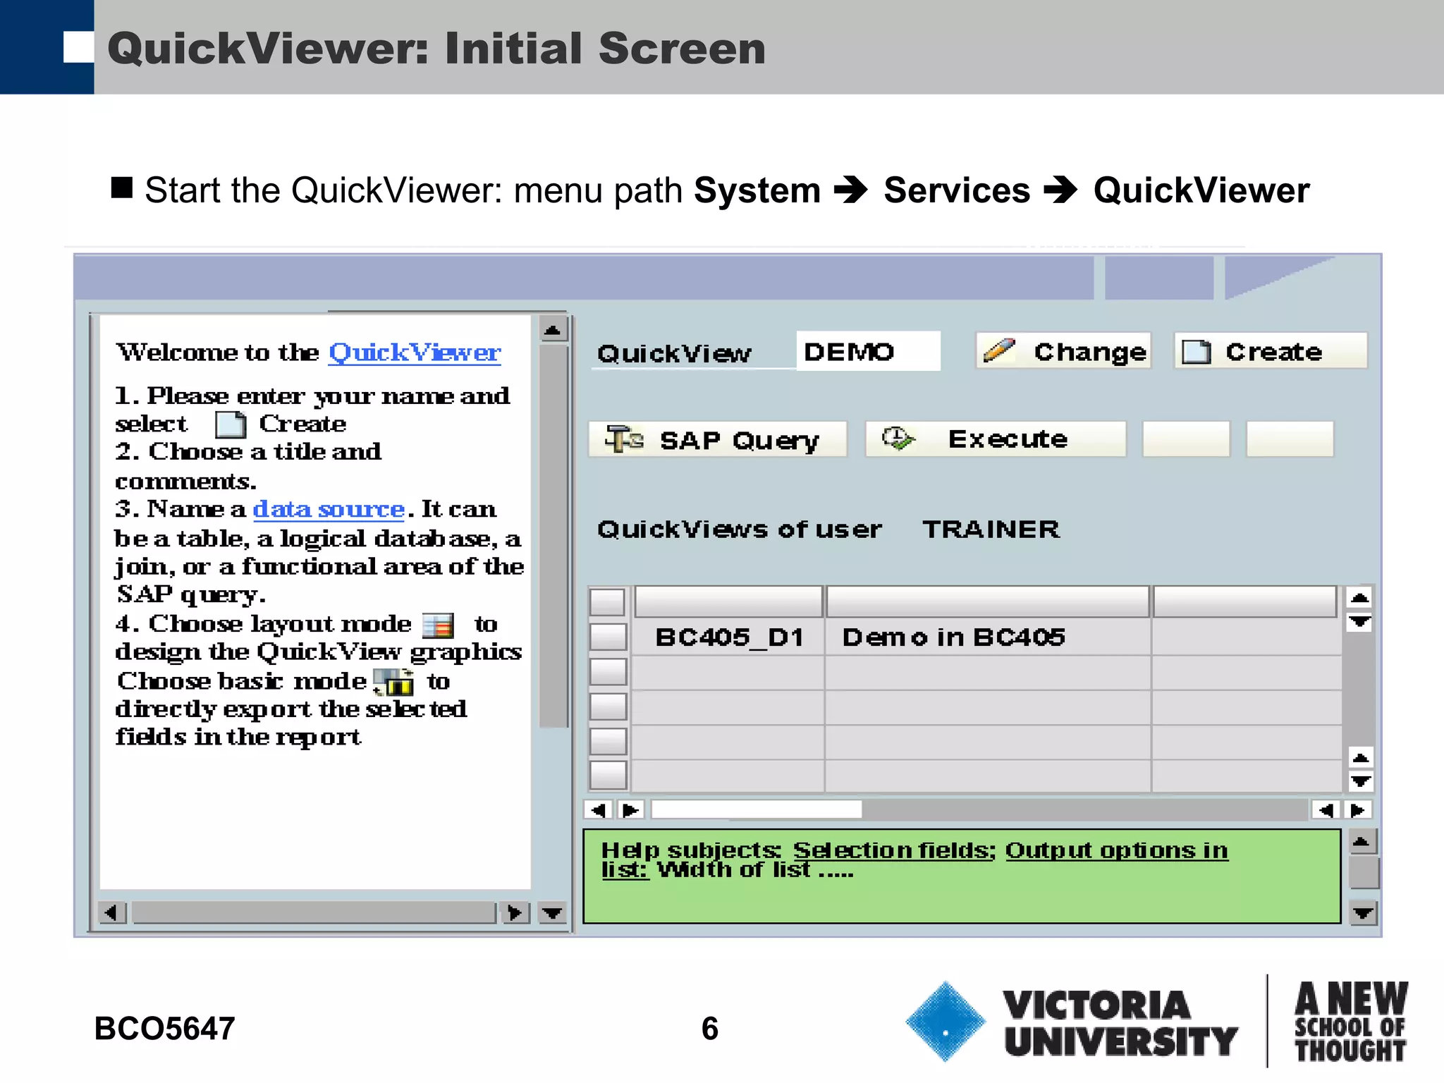
Task: Click the second table column header
Action: pos(988,601)
